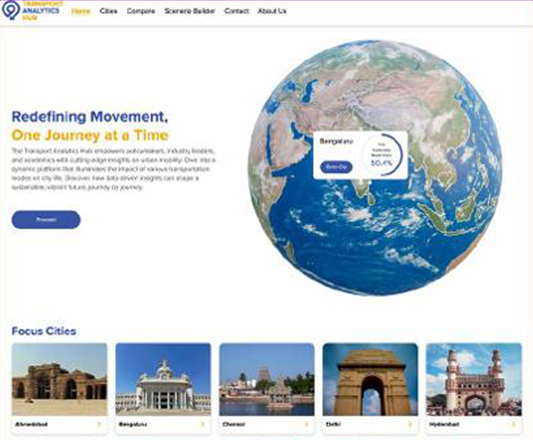The image size is (533, 440).
Task: Open the Contact page
Action: 236,11
